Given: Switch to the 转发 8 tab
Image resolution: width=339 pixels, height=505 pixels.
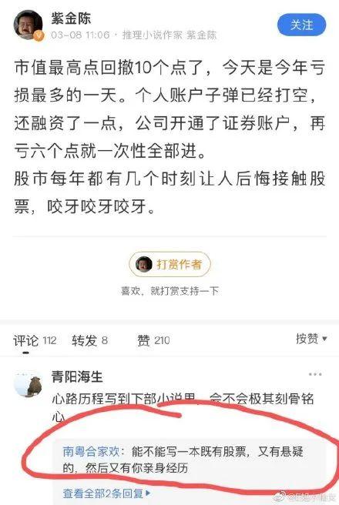Looking at the screenshot, I should click(89, 340).
